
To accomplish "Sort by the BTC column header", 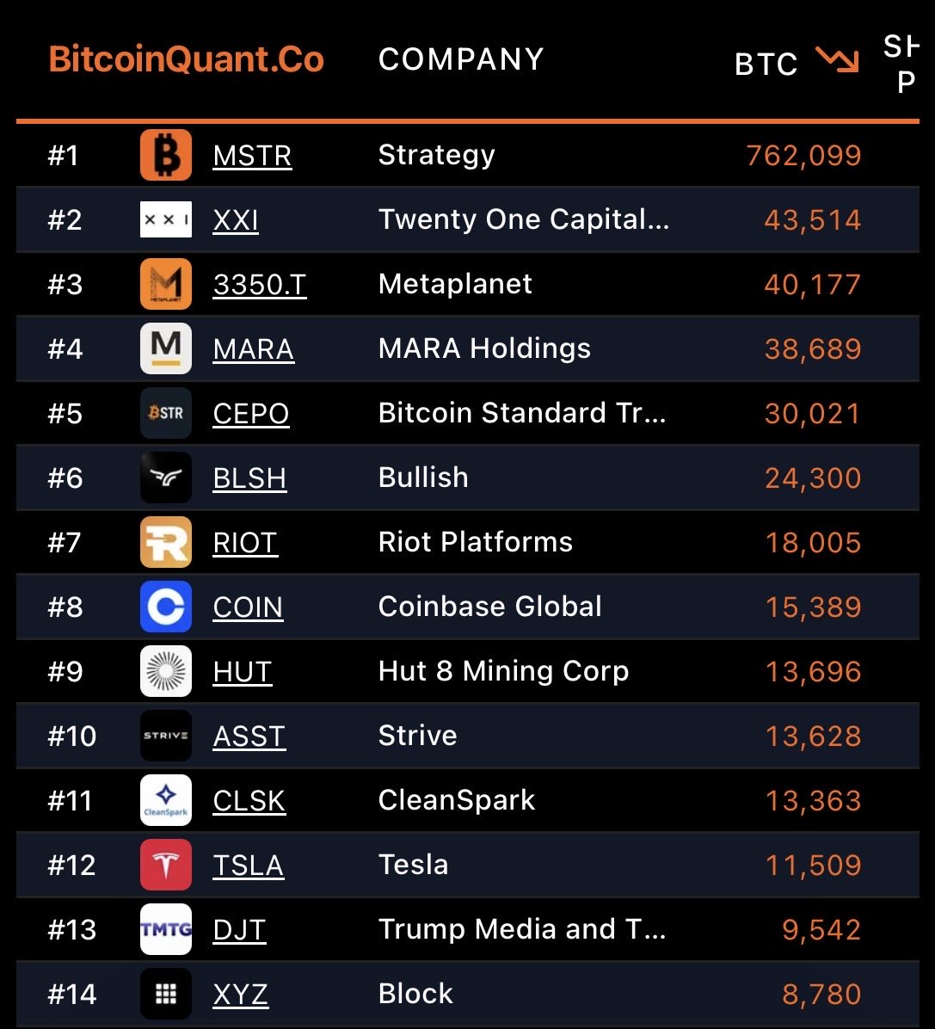I will tap(766, 64).
